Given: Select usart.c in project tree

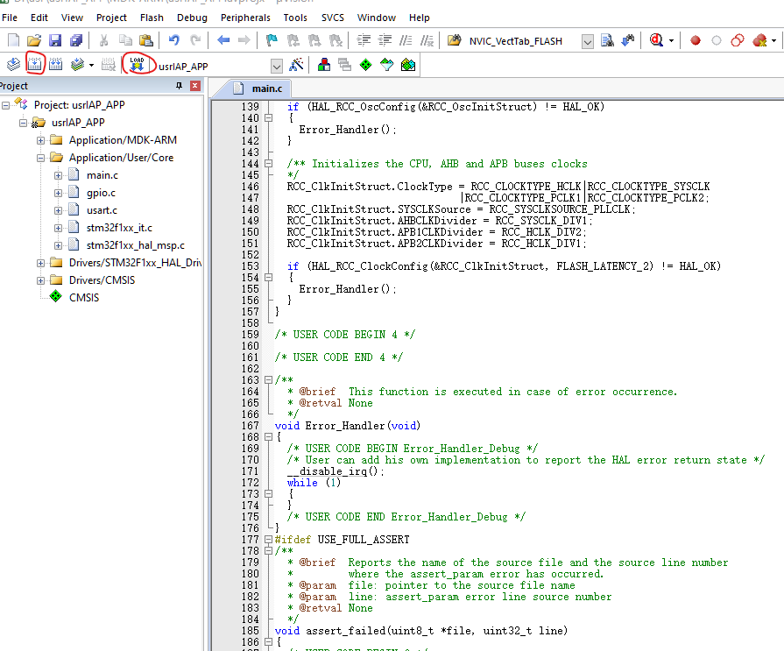Looking at the screenshot, I should click(102, 210).
